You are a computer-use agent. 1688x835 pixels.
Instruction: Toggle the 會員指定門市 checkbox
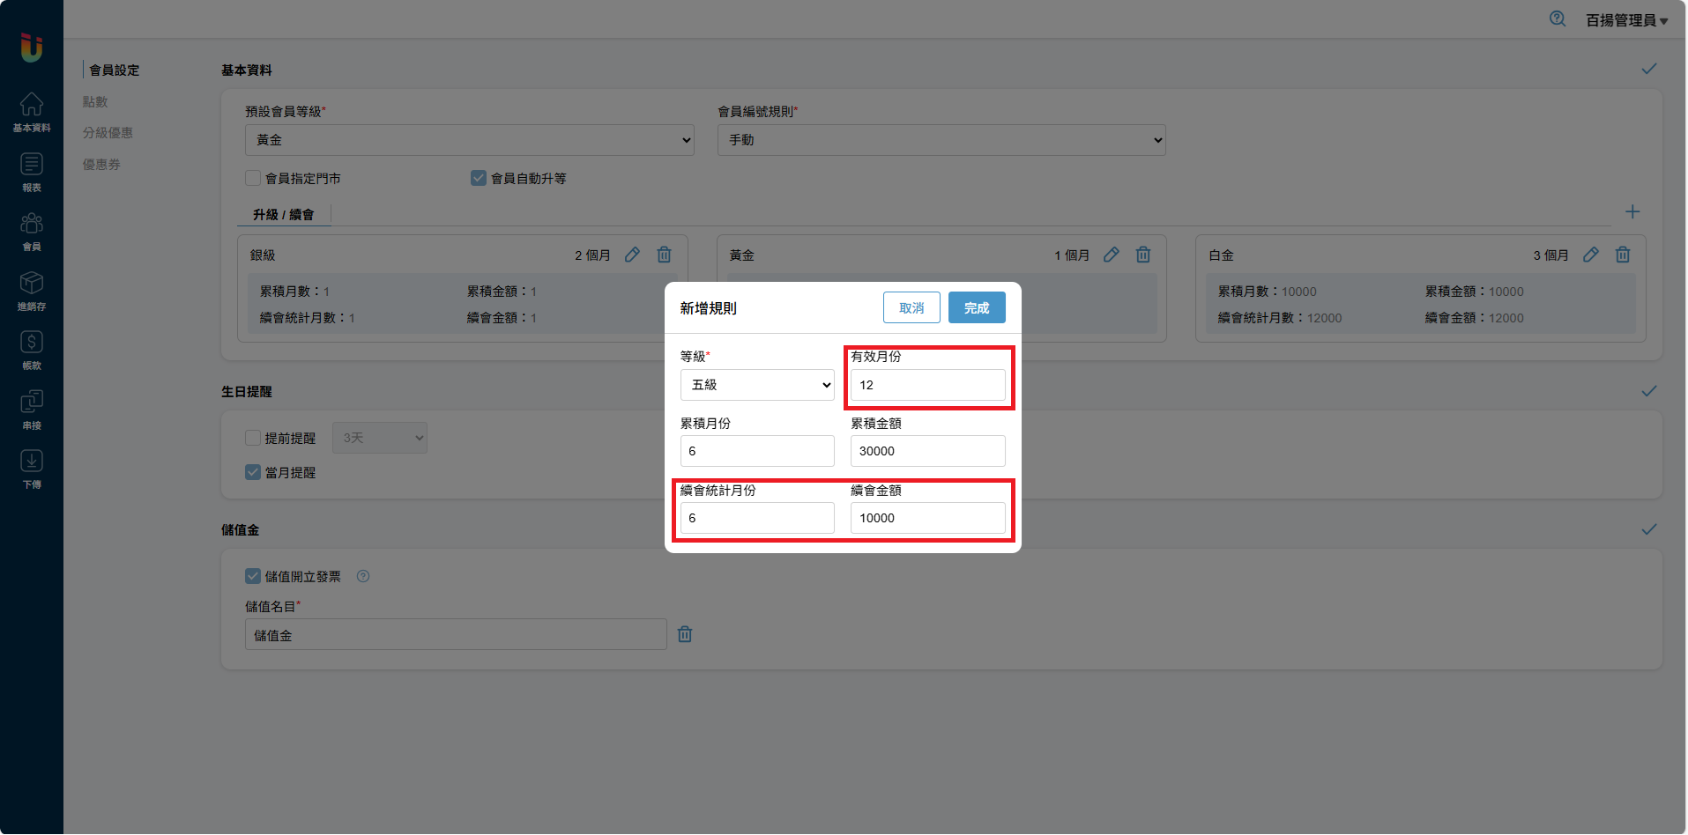pos(254,178)
